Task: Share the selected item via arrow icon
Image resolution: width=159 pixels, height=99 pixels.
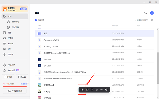Action: [87, 89]
